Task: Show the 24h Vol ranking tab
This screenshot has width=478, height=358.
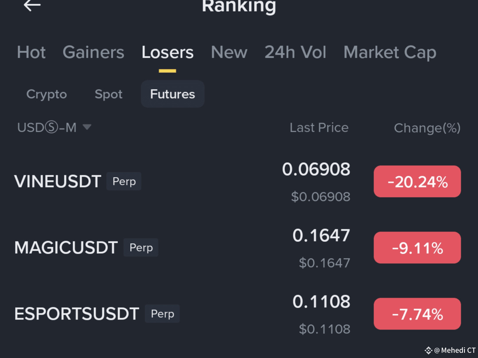Action: [x=295, y=52]
